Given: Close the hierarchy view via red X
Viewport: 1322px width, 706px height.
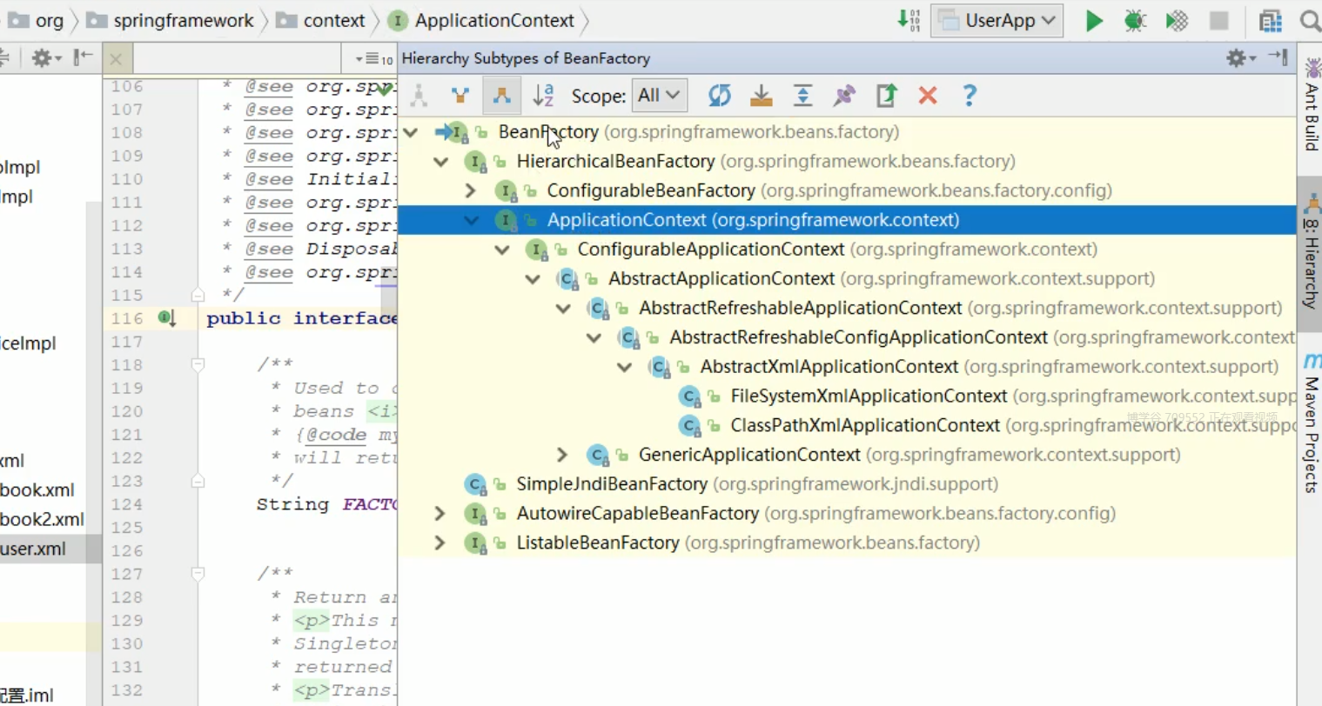Looking at the screenshot, I should point(928,96).
